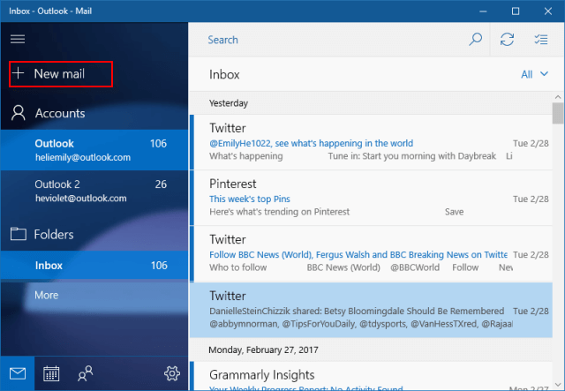Screen dimensions: 565x391
Task: Collapse the hamburger navigation menu
Action: [x=18, y=39]
